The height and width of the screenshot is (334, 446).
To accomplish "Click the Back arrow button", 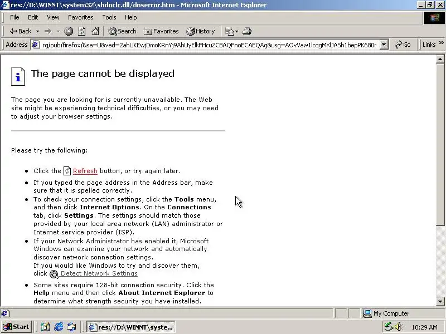I will click(x=20, y=31).
